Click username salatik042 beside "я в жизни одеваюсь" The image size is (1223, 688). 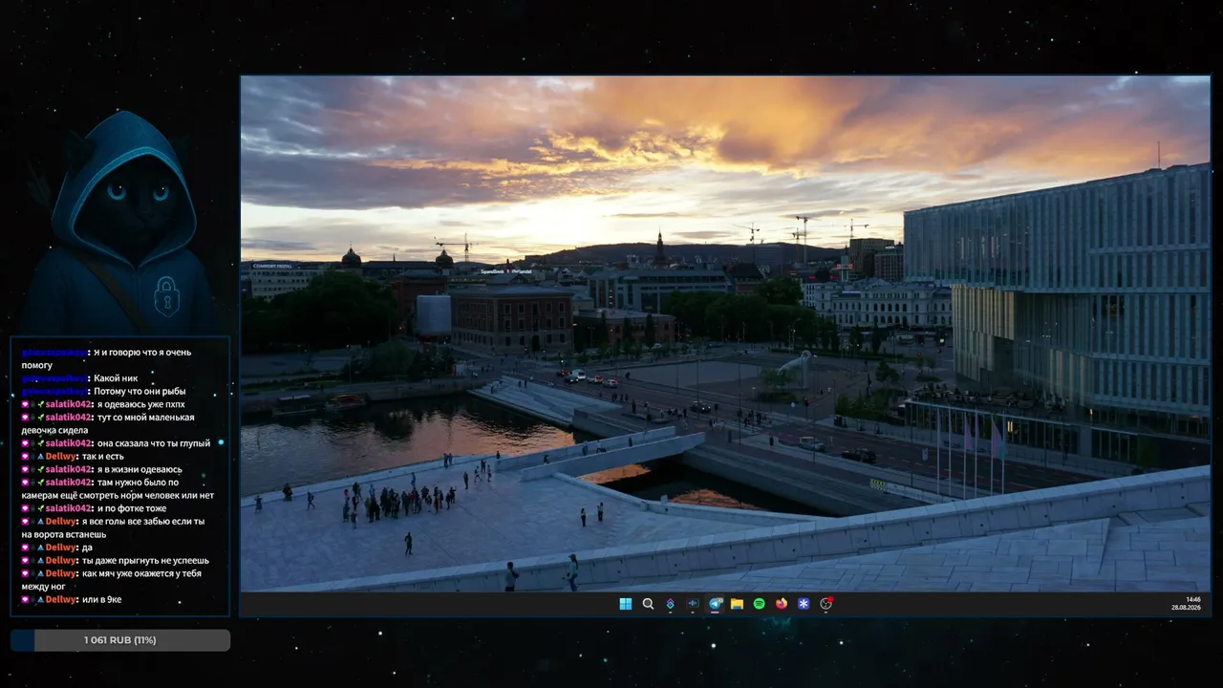click(69, 469)
